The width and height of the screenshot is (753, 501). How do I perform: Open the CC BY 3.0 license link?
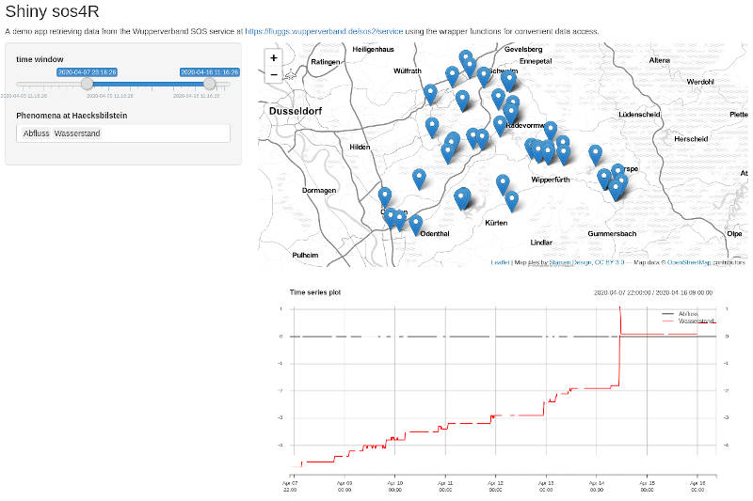click(609, 263)
